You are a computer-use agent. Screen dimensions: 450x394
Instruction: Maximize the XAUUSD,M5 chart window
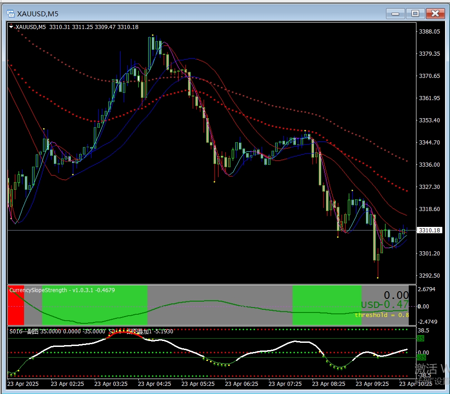pyautogui.click(x=415, y=14)
